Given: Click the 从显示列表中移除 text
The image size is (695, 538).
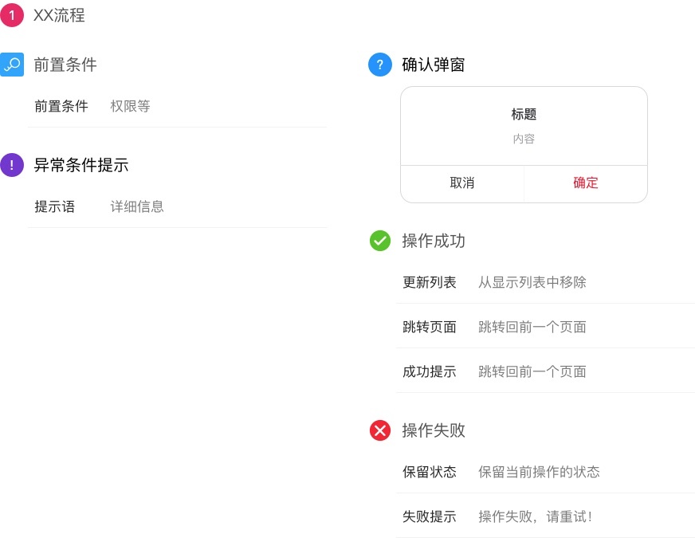Looking at the screenshot, I should click(x=532, y=282).
